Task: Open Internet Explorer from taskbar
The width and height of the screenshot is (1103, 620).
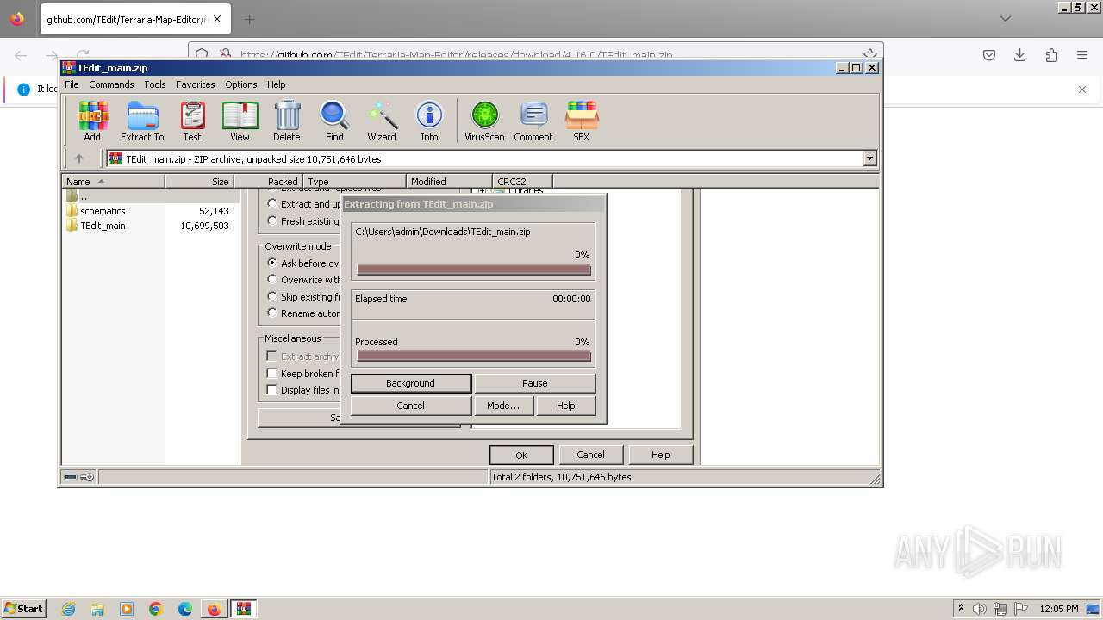Action: tap(68, 609)
